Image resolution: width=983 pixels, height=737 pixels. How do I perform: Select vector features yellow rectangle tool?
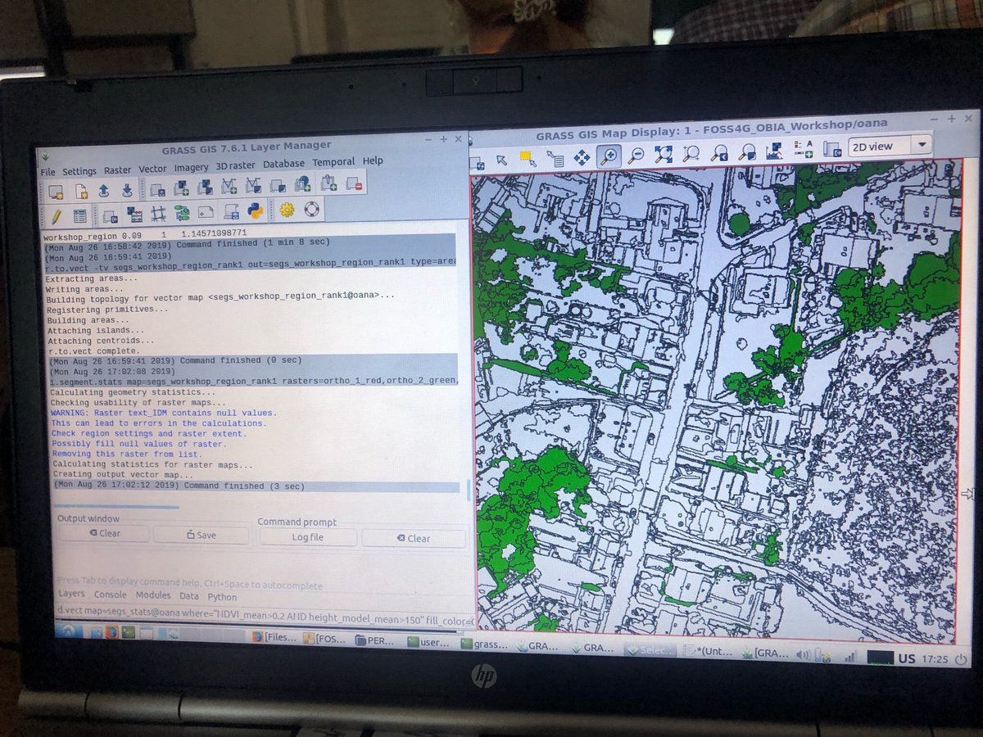click(x=528, y=158)
